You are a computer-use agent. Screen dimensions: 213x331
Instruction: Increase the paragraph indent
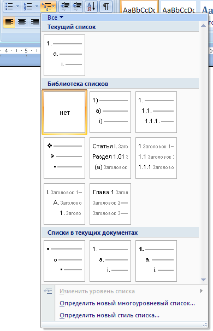pos(77,7)
